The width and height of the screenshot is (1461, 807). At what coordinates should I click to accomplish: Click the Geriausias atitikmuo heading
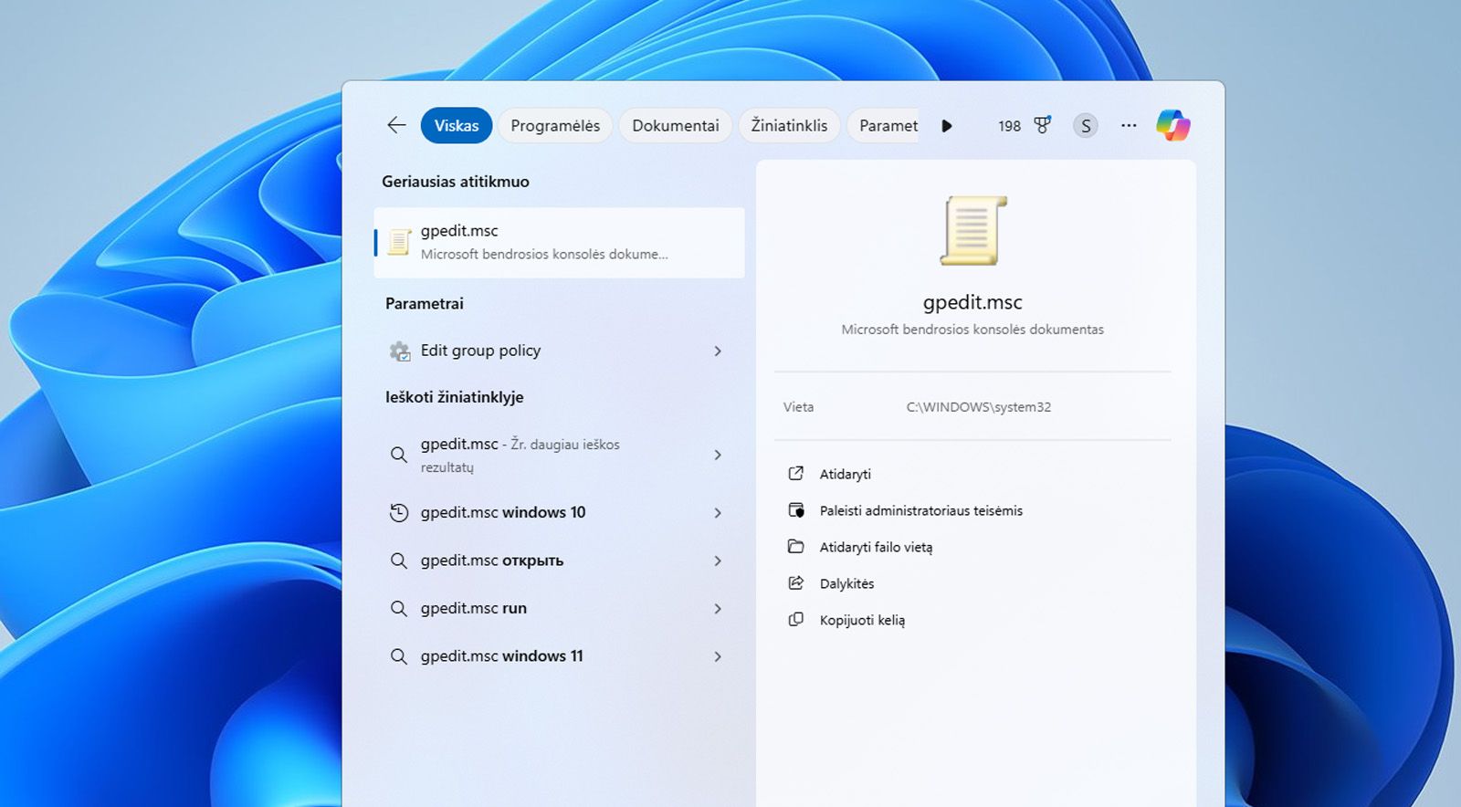coord(456,182)
